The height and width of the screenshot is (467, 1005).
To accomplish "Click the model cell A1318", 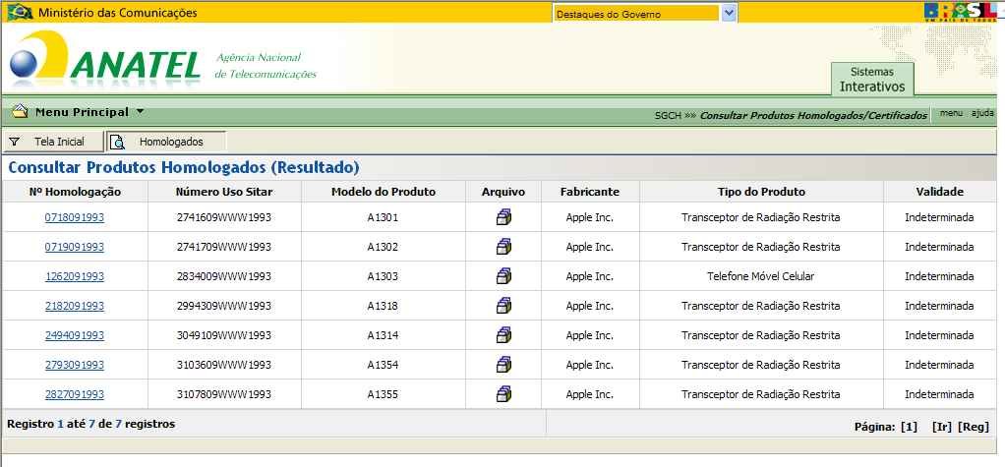I will point(383,306).
